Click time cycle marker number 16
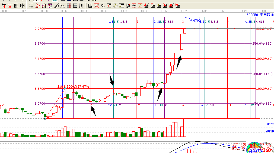The image size is (274, 153). [x=93, y=105]
